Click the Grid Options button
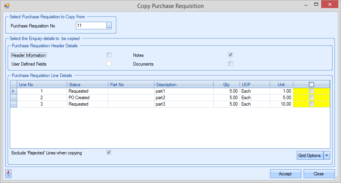341x183 pixels. [309, 156]
